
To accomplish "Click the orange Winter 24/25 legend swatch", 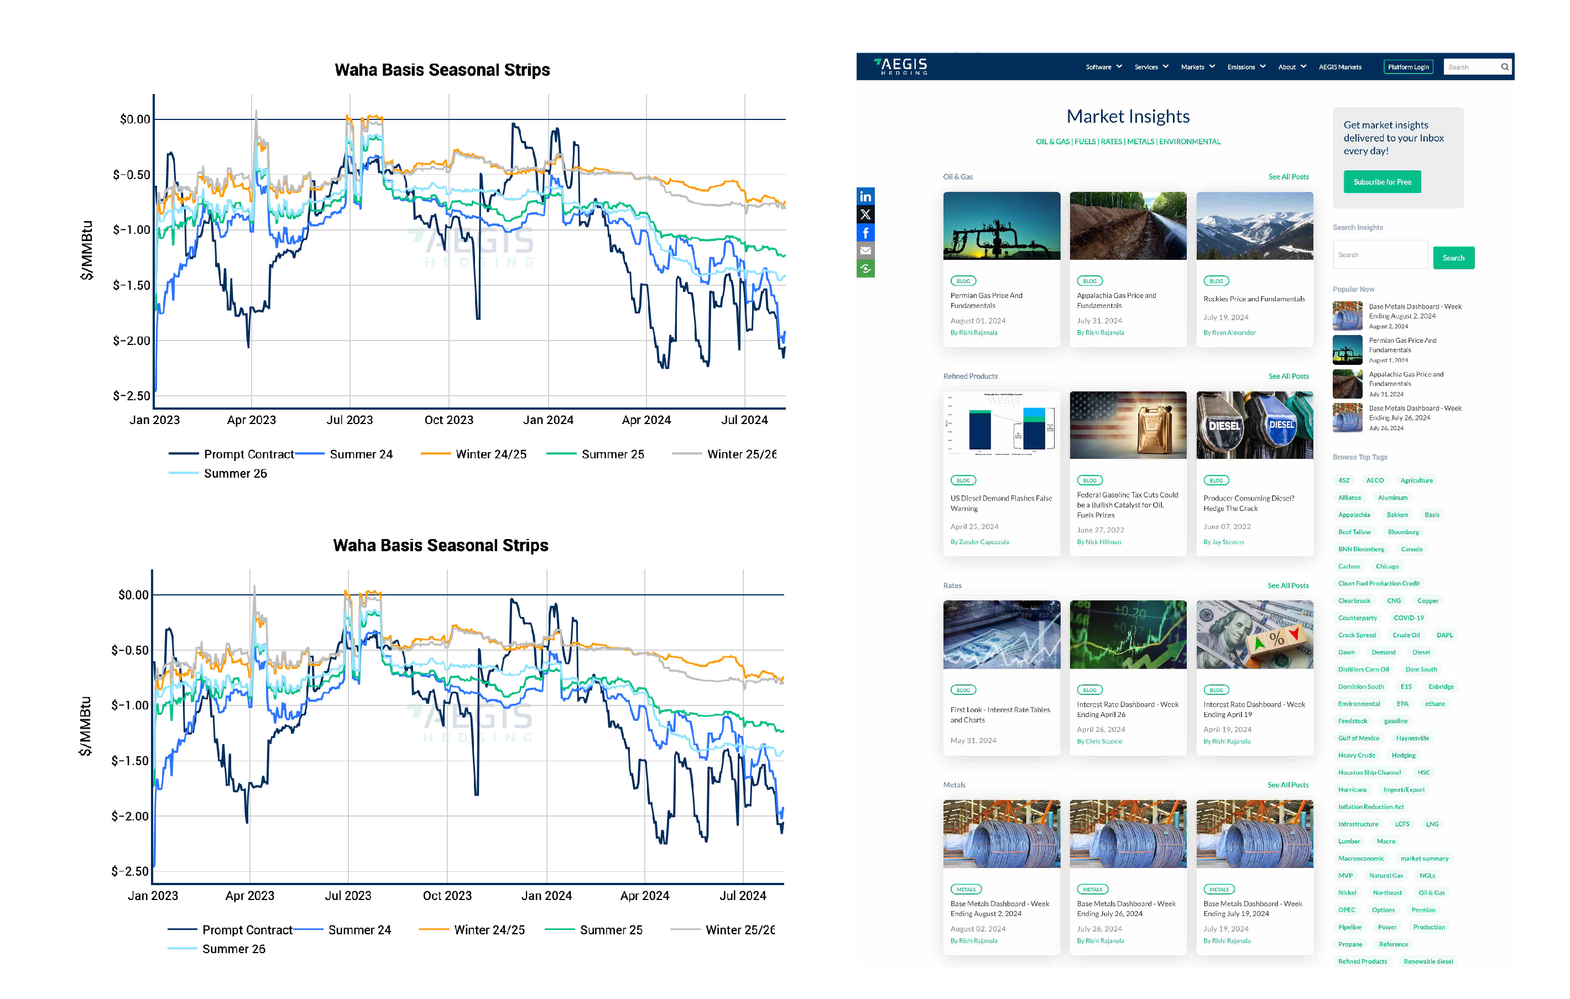I will coord(435,453).
